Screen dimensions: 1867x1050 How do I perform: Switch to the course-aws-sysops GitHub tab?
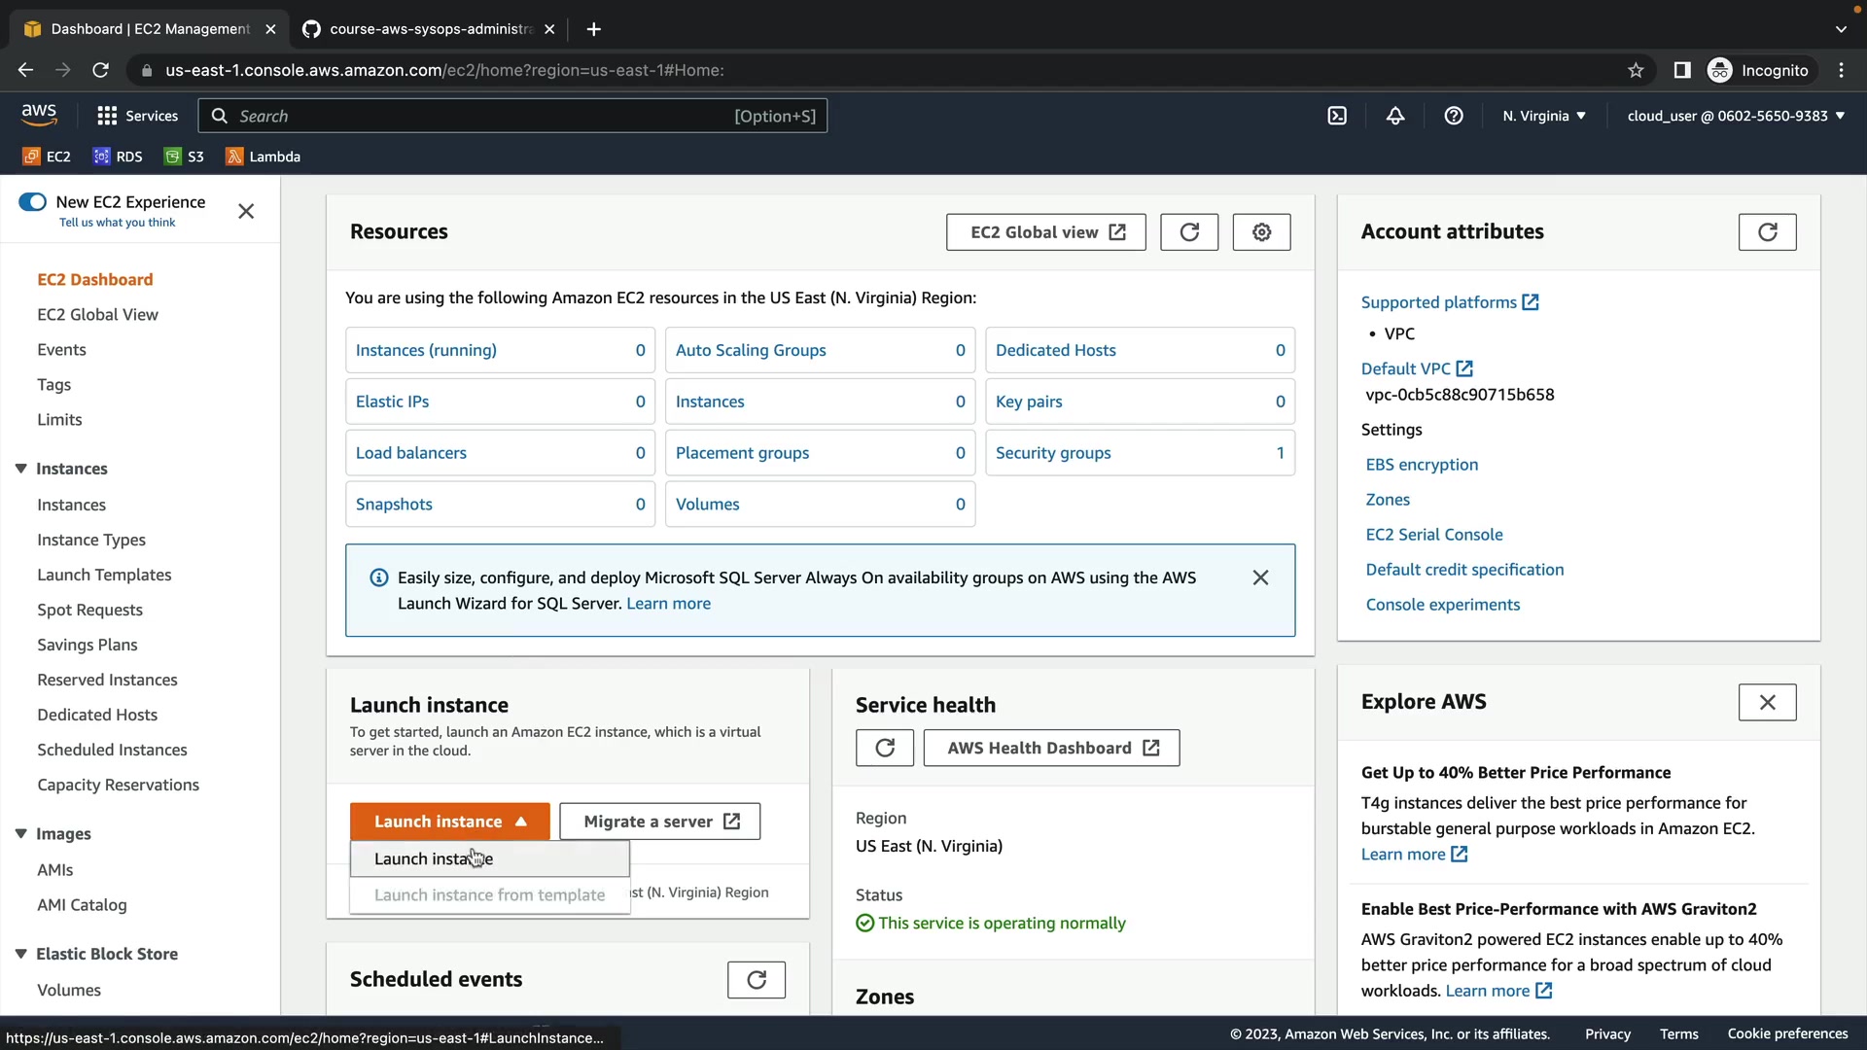428,29
